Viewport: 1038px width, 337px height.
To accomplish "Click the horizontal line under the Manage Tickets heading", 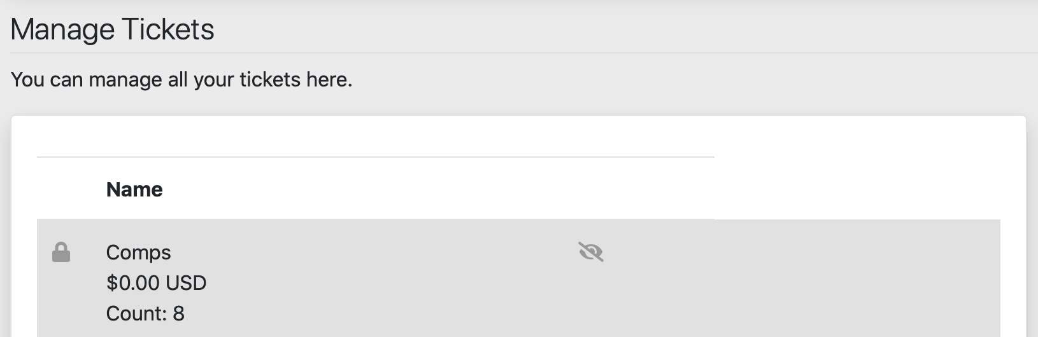I will coord(509,52).
